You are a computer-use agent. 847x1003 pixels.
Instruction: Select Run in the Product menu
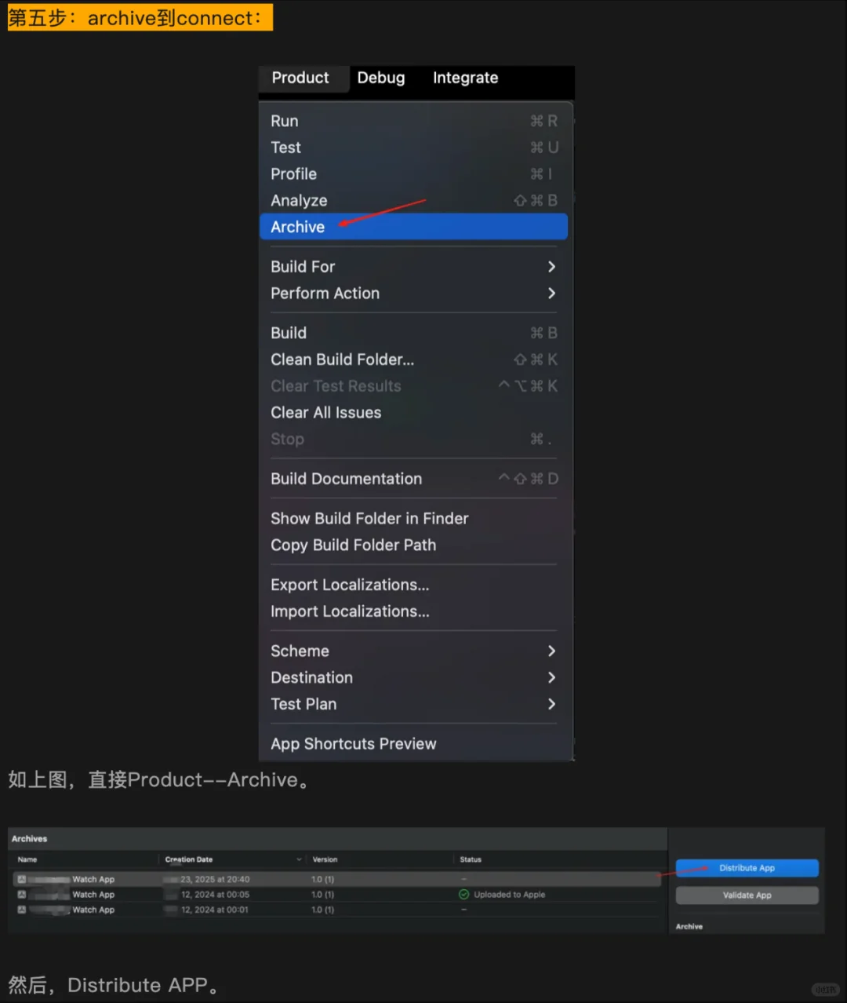314,121
